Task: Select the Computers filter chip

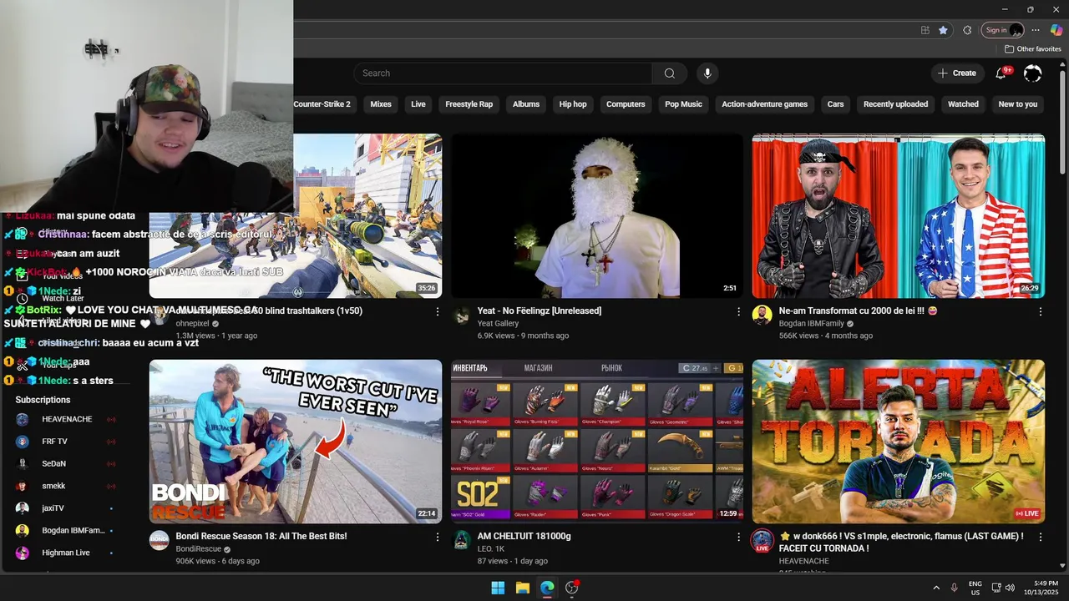Action: [626, 104]
